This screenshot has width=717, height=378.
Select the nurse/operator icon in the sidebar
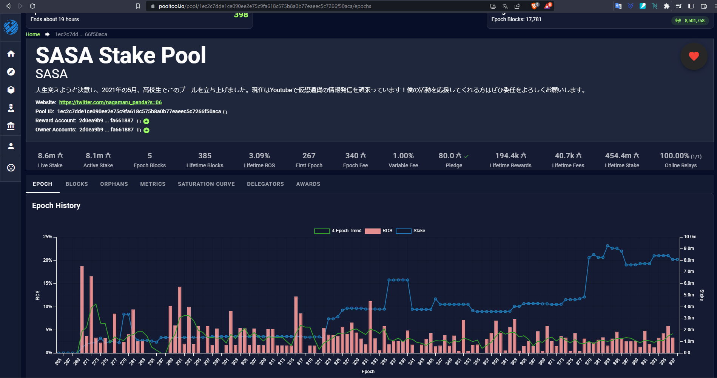[11, 108]
